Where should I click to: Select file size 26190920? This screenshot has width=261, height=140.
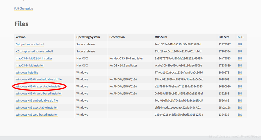225,86
